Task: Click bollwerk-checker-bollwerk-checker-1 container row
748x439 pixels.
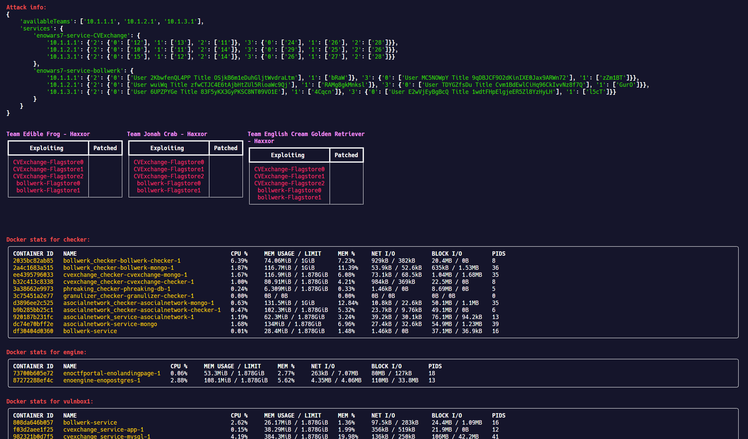Action: click(374, 261)
